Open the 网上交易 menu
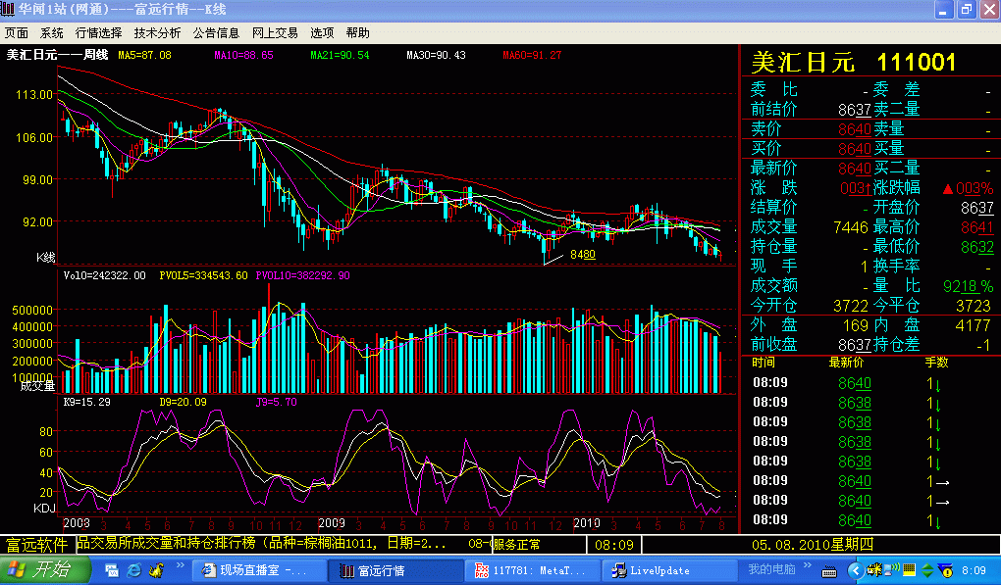Screen dimensions: 1001x585 [275, 33]
